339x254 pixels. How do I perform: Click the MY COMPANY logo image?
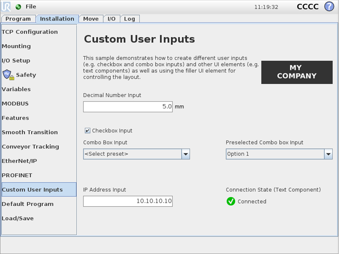point(297,72)
